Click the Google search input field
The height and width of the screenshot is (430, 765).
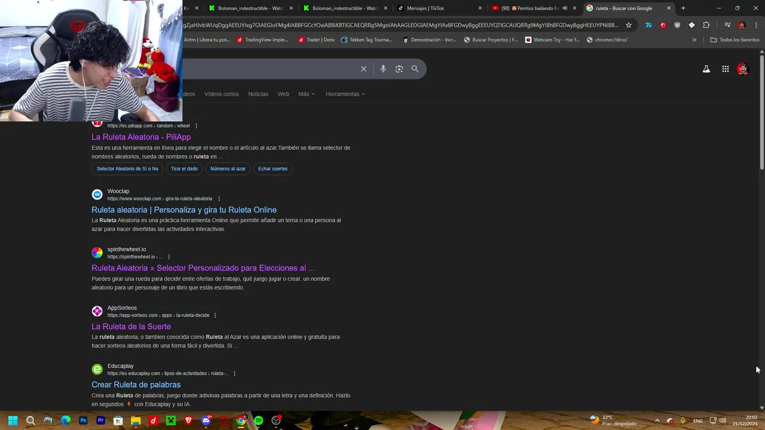(269, 69)
